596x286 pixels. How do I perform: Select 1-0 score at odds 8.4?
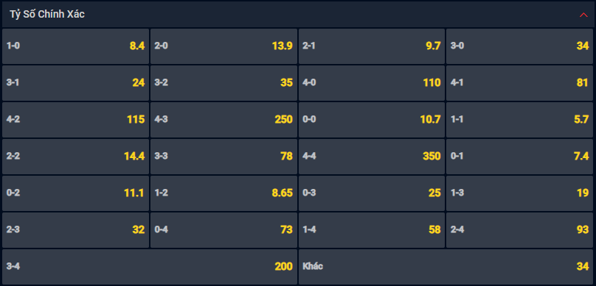(x=76, y=46)
